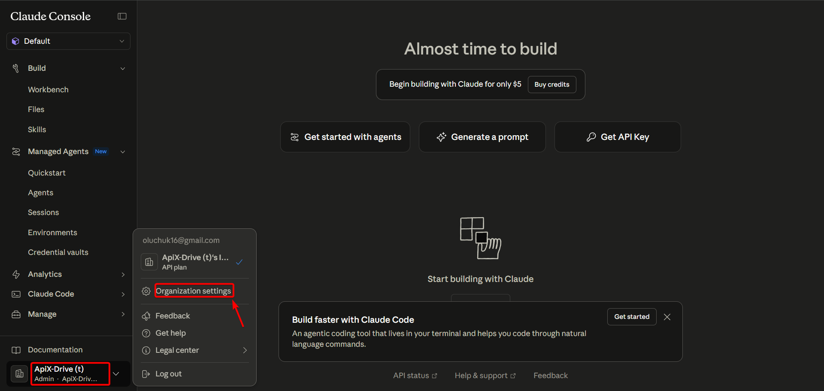This screenshot has height=391, width=824.
Task: Click the external link icon beside API status
Action: tap(434, 376)
